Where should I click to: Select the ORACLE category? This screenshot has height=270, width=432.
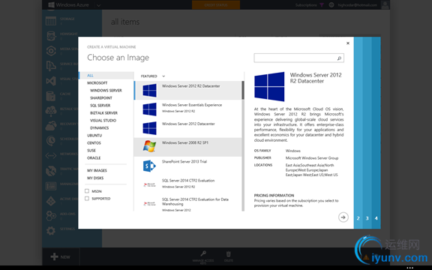(94, 157)
